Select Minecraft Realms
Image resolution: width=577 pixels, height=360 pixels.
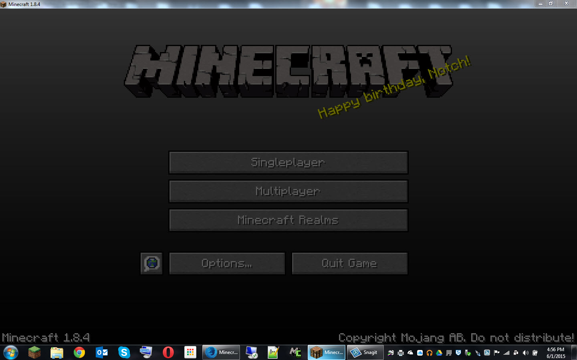288,220
